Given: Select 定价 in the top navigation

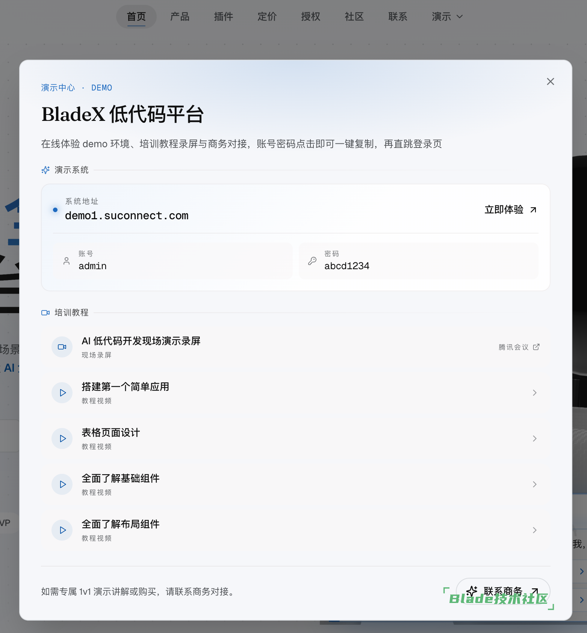Looking at the screenshot, I should coord(267,17).
